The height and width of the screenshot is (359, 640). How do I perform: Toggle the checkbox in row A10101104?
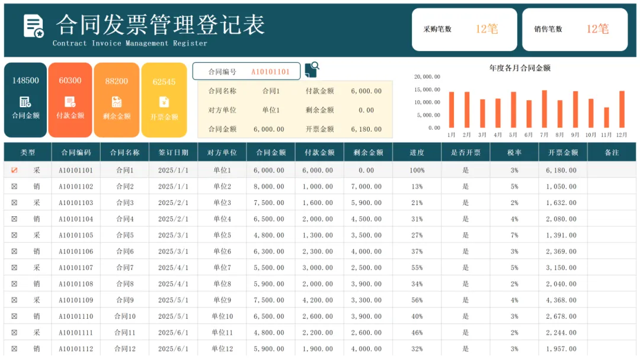pos(14,219)
